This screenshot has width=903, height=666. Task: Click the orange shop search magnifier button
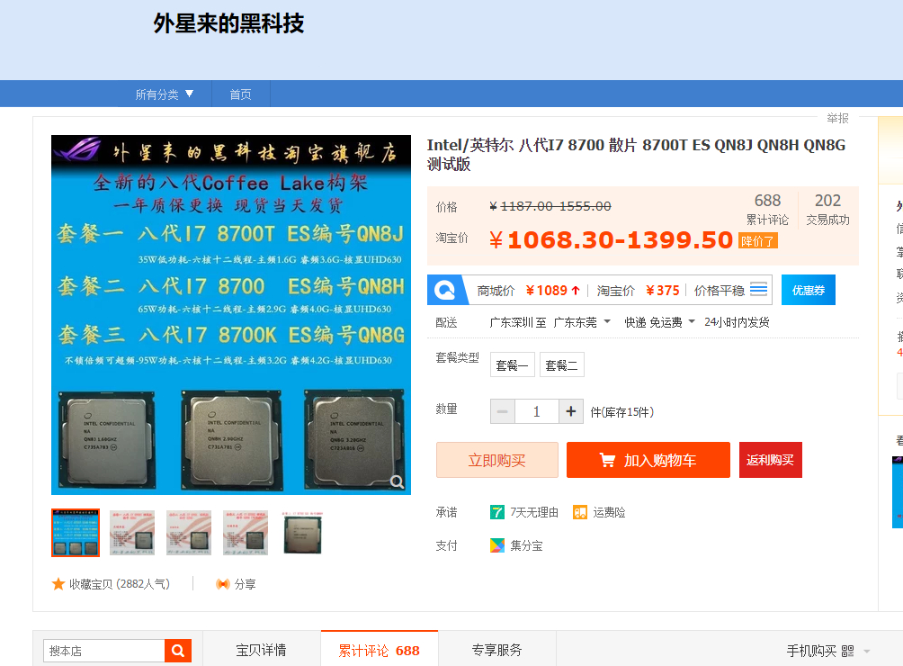(178, 651)
